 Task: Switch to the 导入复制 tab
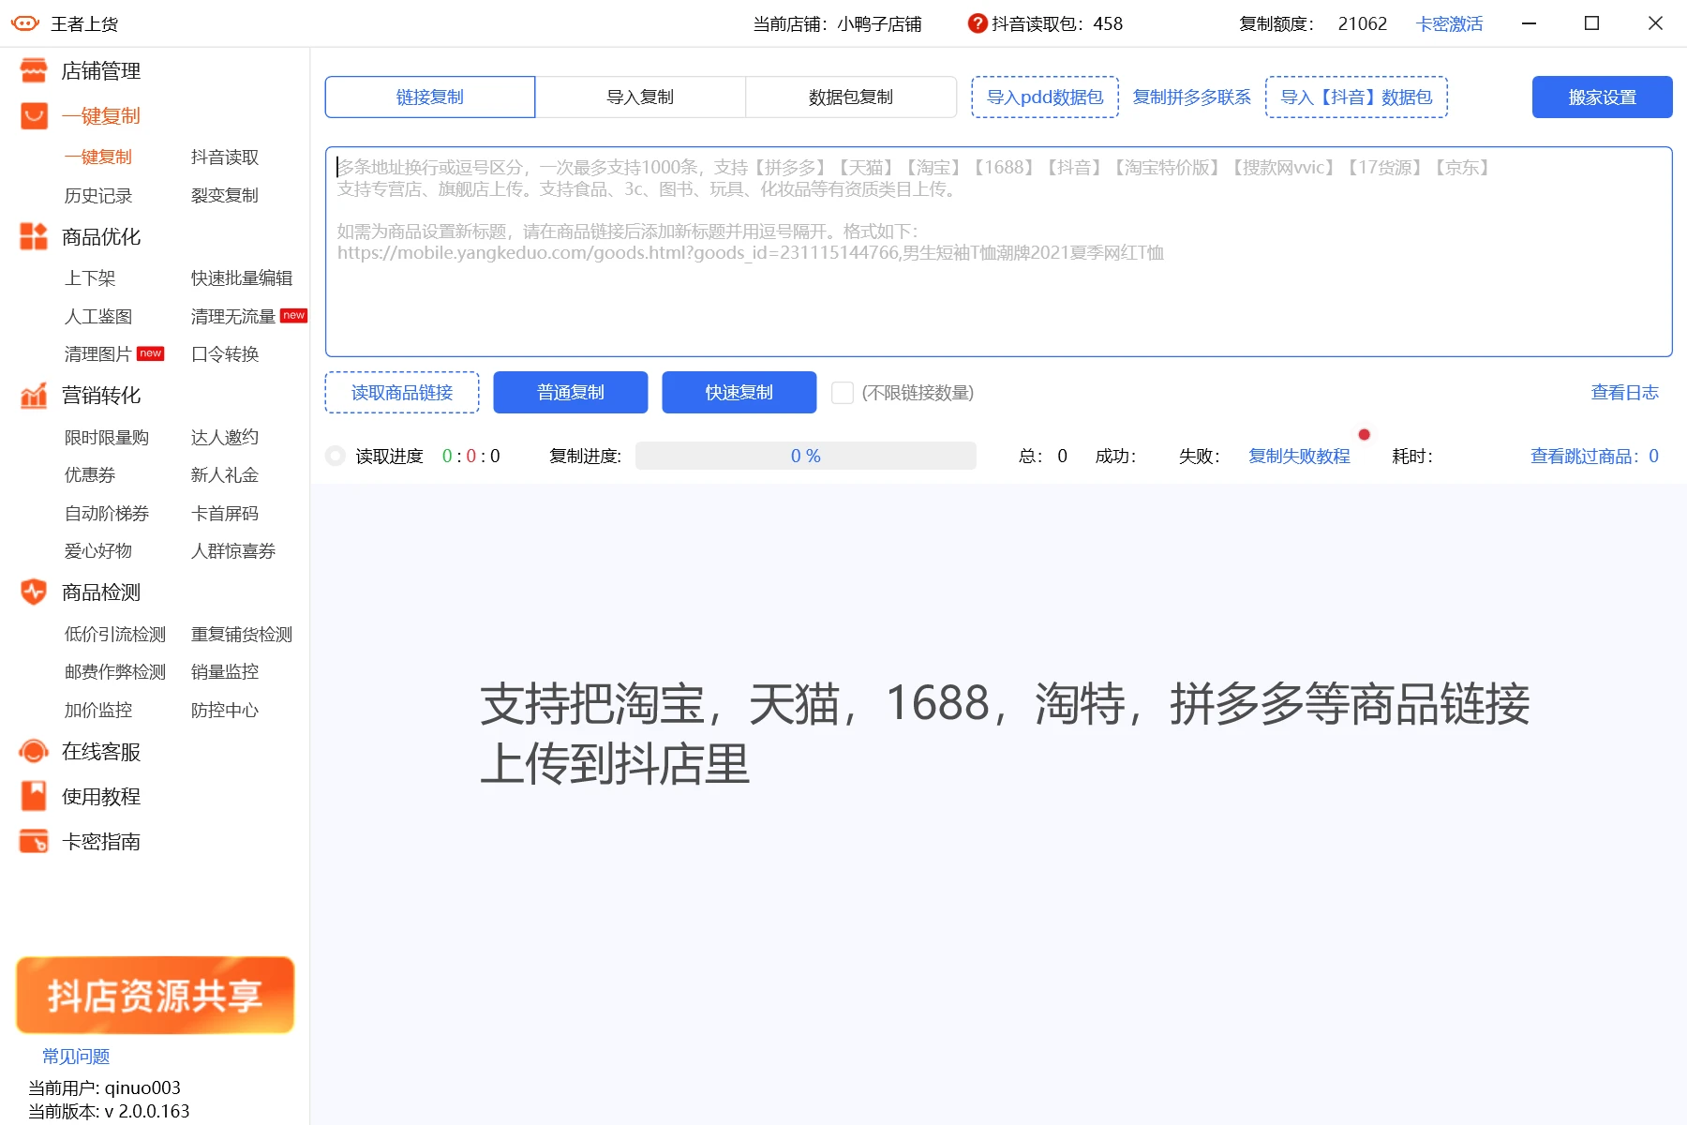click(x=640, y=97)
